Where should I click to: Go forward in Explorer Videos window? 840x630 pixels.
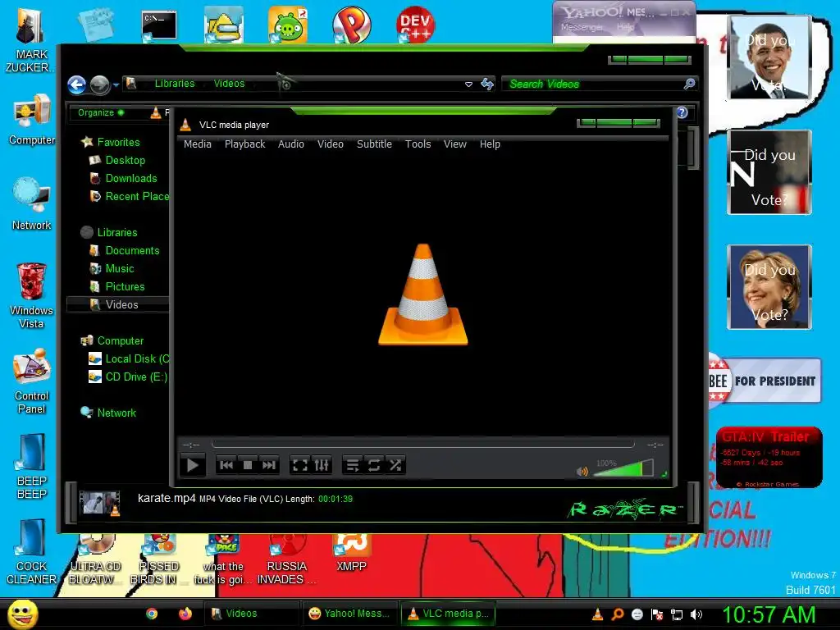click(x=99, y=84)
